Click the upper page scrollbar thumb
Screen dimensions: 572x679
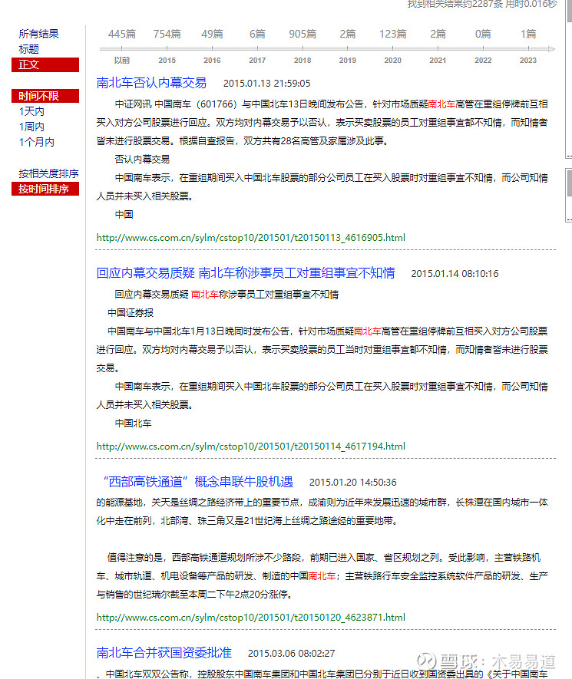click(570, 11)
